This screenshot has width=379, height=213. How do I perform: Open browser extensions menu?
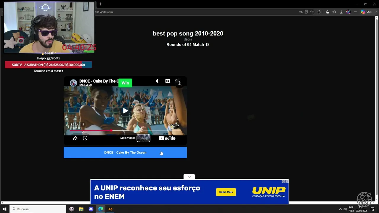[x=319, y=12]
